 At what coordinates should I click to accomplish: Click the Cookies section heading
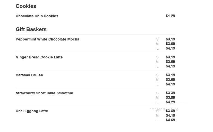pos(26,6)
